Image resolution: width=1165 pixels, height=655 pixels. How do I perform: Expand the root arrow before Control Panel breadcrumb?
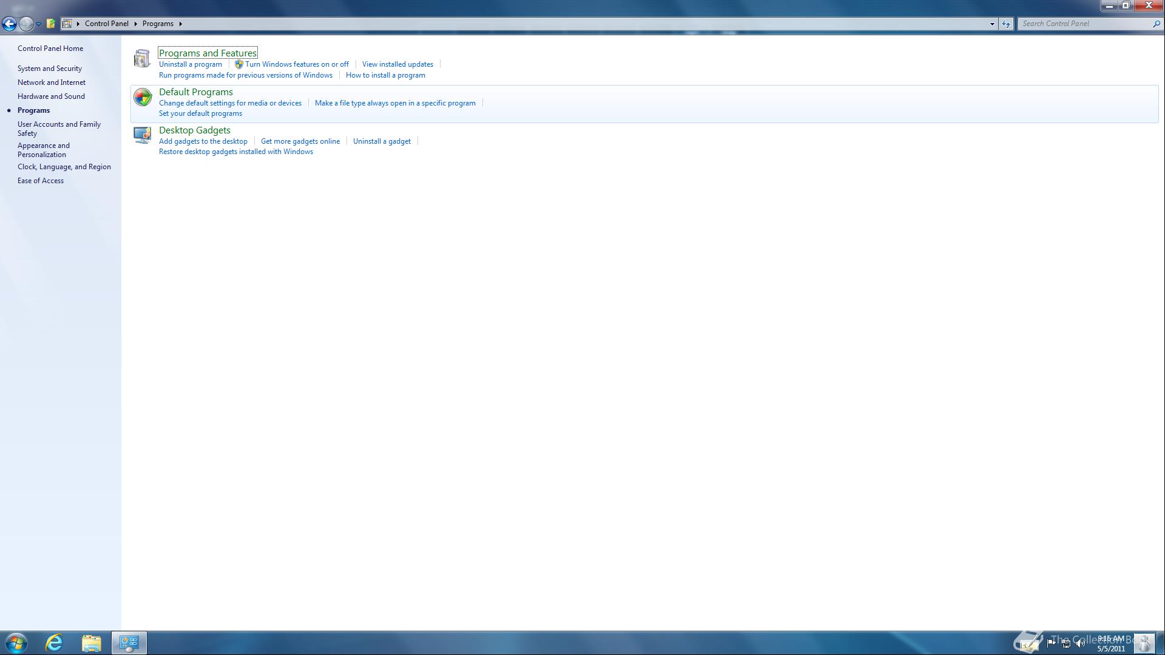pyautogui.click(x=78, y=24)
